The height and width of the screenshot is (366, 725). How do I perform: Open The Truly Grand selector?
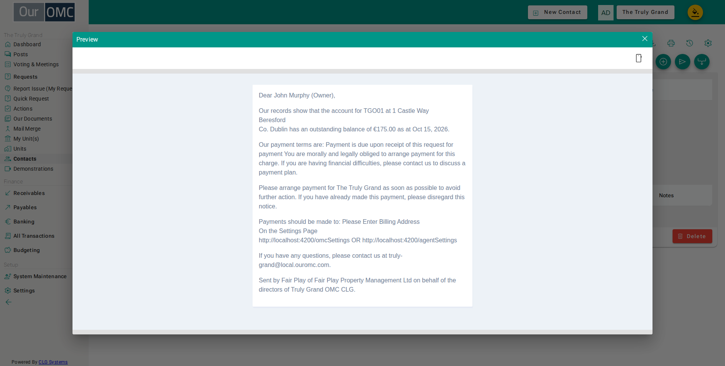pyautogui.click(x=645, y=12)
